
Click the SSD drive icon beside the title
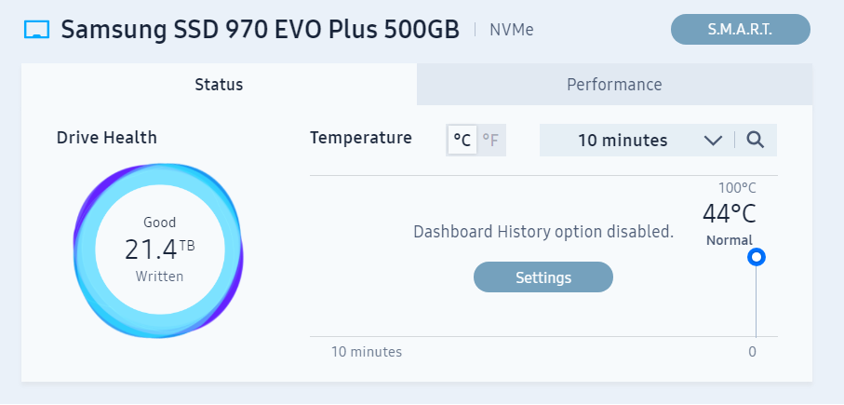[36, 30]
